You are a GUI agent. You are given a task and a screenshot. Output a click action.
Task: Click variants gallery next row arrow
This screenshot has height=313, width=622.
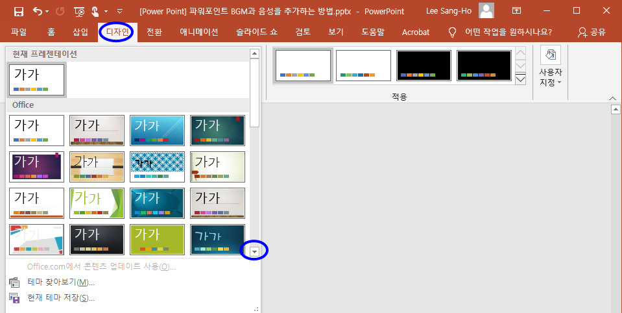(x=520, y=66)
